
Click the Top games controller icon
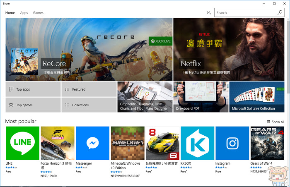tap(11, 105)
